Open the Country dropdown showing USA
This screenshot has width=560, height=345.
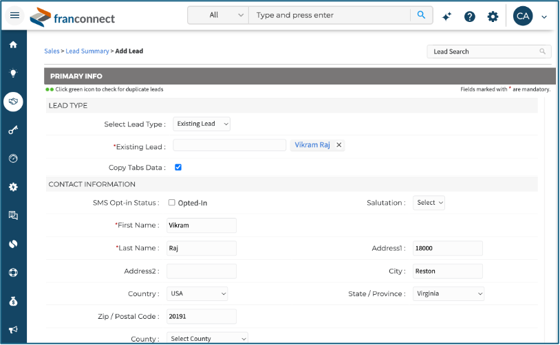tap(197, 293)
